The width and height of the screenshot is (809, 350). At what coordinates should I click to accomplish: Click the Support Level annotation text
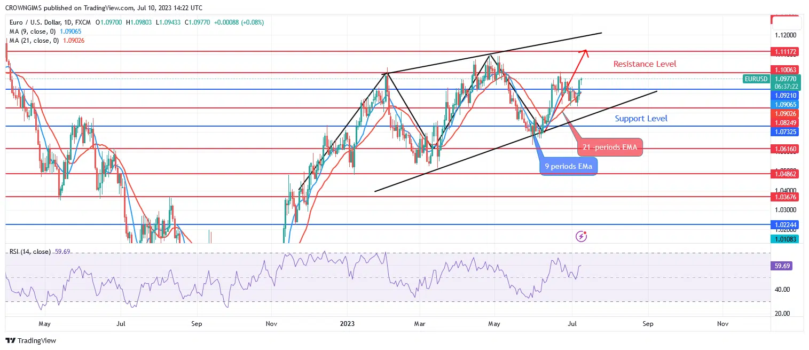(x=641, y=119)
